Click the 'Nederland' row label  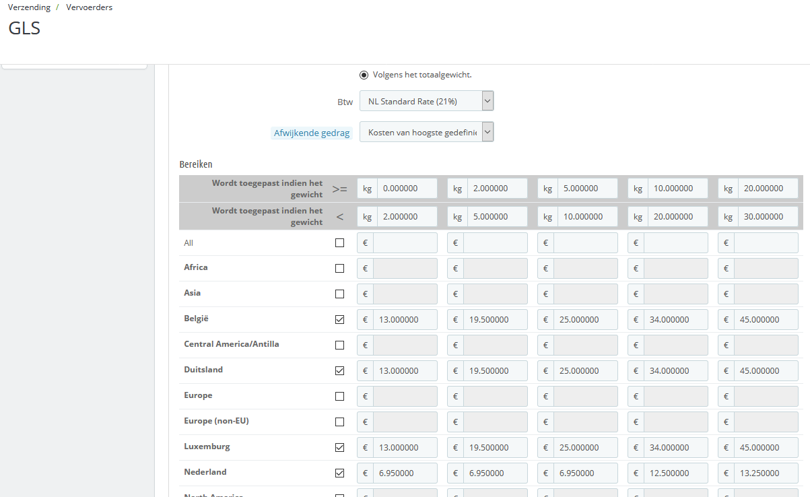click(x=205, y=472)
